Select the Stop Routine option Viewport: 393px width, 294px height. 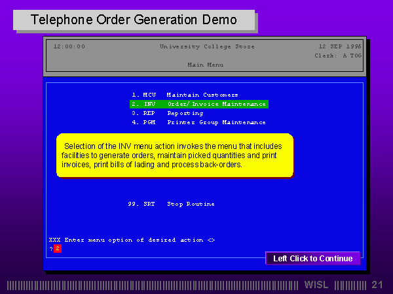click(191, 204)
